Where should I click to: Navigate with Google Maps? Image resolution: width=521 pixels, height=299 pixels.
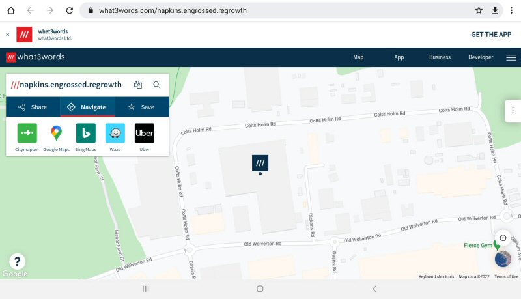pyautogui.click(x=57, y=137)
